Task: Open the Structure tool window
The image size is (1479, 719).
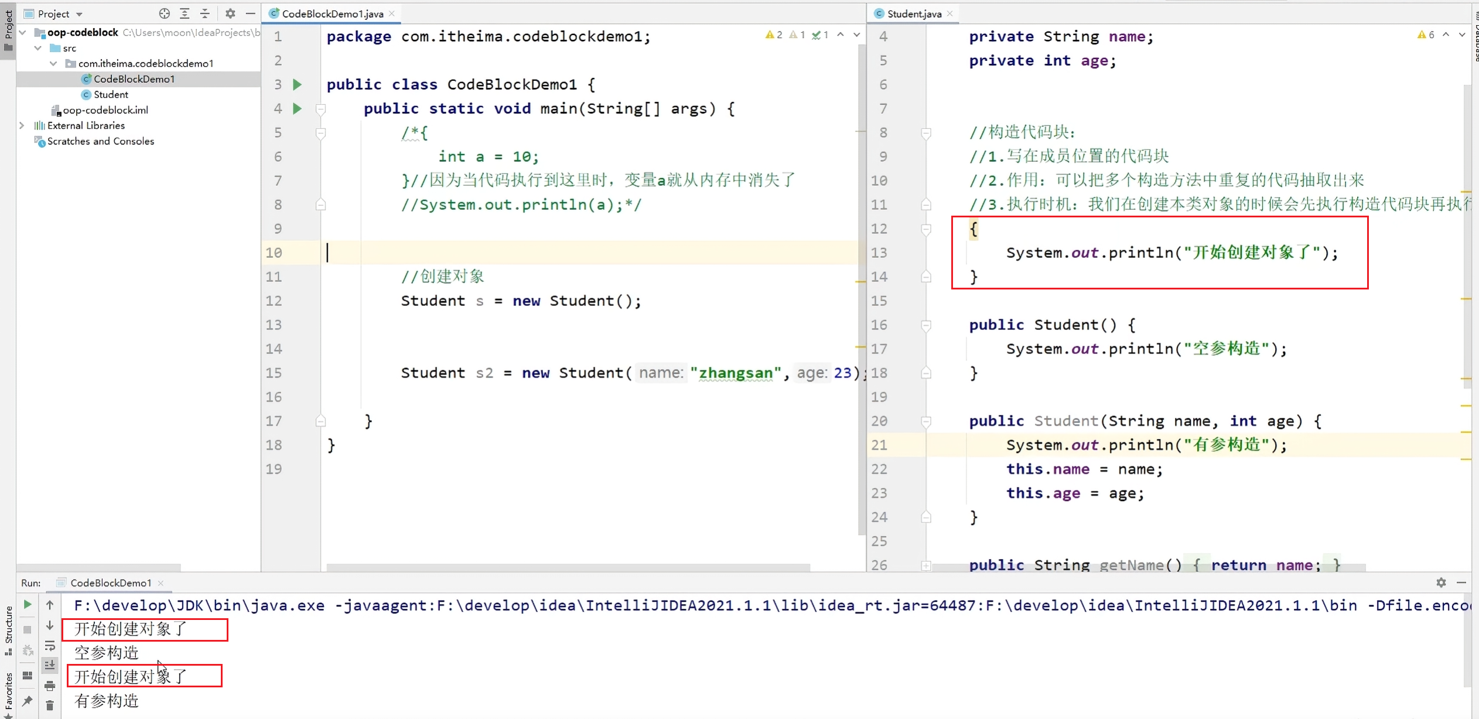Action: (8, 630)
